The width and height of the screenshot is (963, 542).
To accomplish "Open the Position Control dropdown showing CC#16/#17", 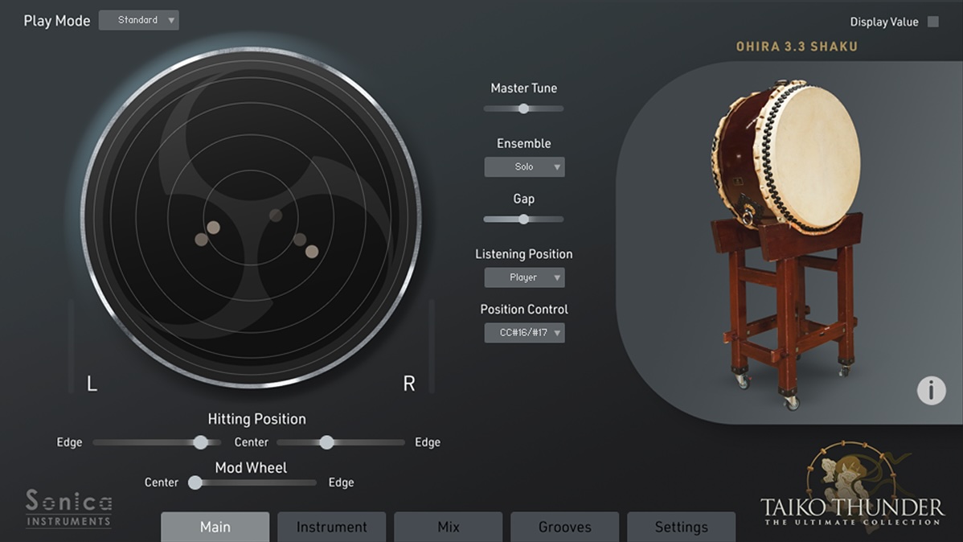I will [524, 332].
